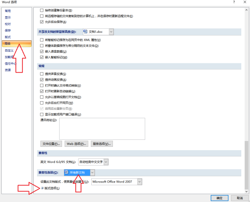Expand the 版式选项 tree node
This screenshot has width=250, height=202.
click(x=42, y=188)
